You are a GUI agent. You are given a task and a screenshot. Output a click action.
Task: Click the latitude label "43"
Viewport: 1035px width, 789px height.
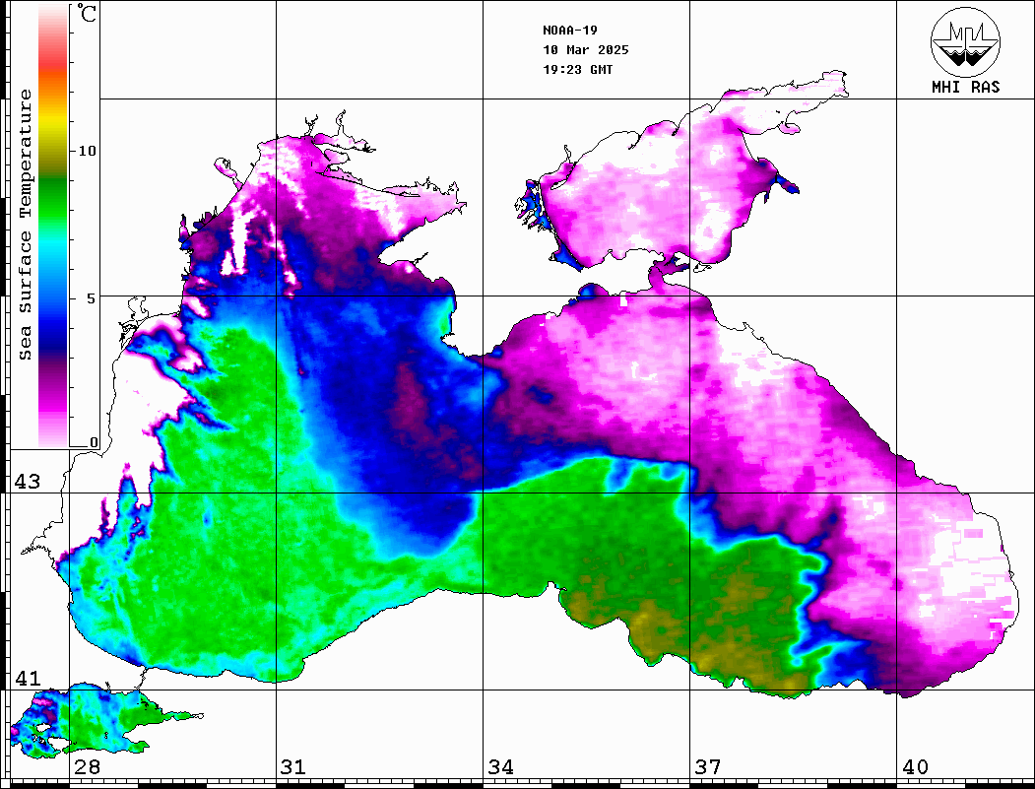tap(28, 482)
